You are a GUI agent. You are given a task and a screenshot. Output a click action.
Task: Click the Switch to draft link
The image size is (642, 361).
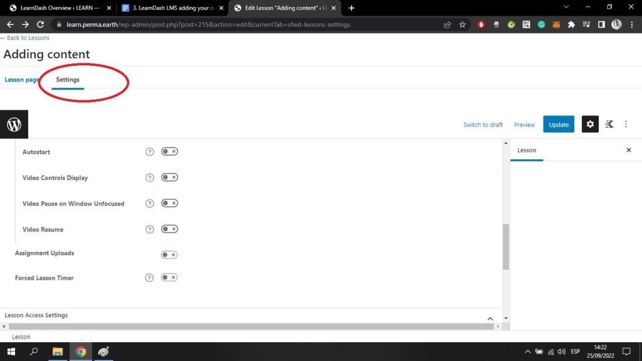pos(483,125)
